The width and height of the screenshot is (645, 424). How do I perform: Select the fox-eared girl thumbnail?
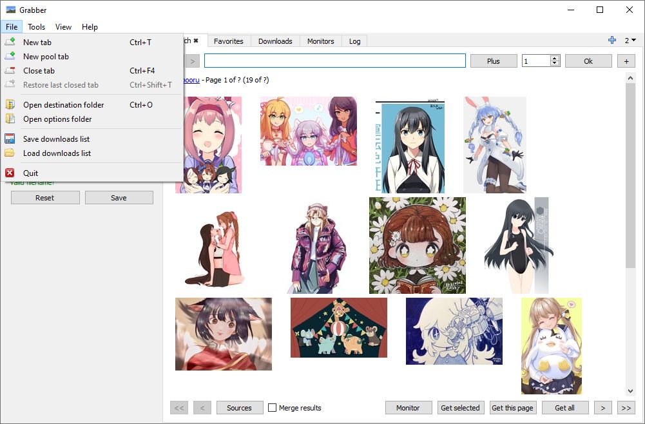[x=224, y=334]
